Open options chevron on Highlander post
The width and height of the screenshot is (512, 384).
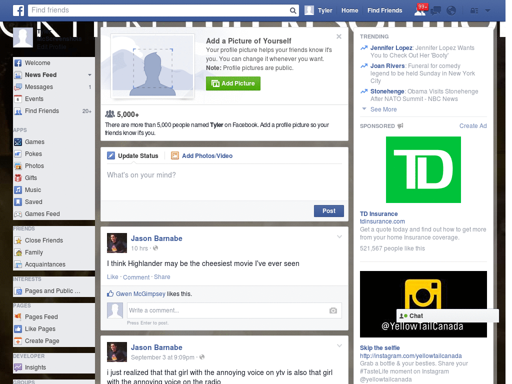tap(339, 236)
